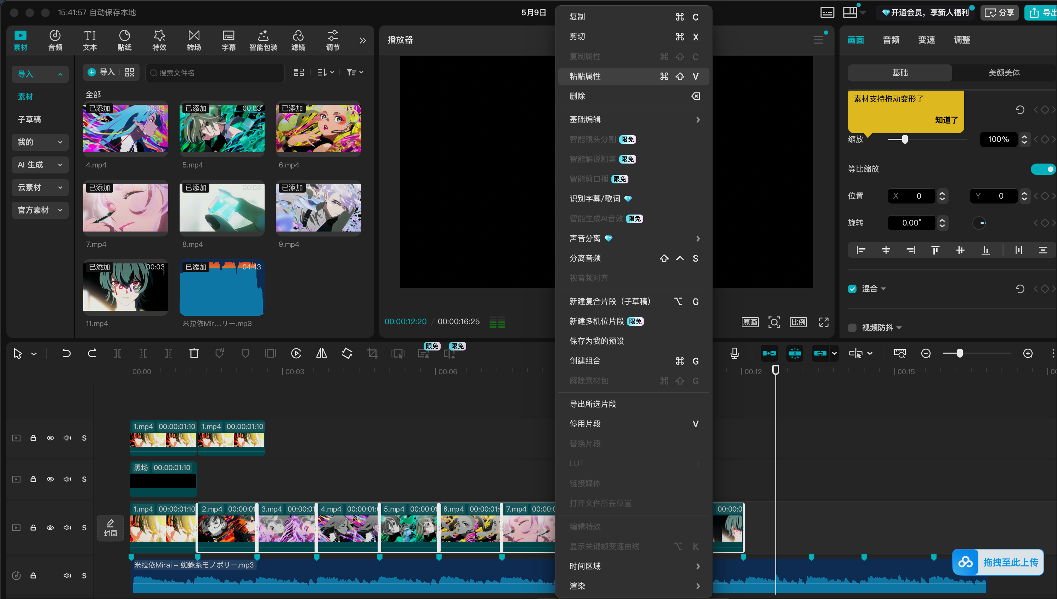The height and width of the screenshot is (599, 1057).
Task: Open the 滤镜 filters panel
Action: 298,40
